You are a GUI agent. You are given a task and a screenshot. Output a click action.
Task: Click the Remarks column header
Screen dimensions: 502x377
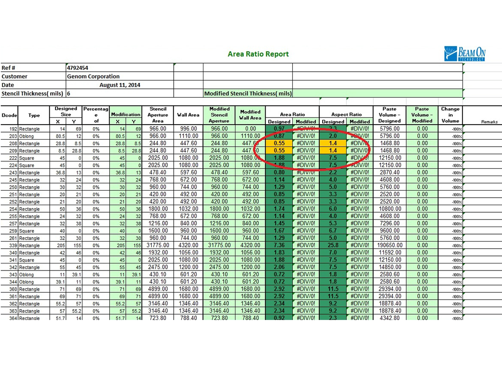[489, 121]
